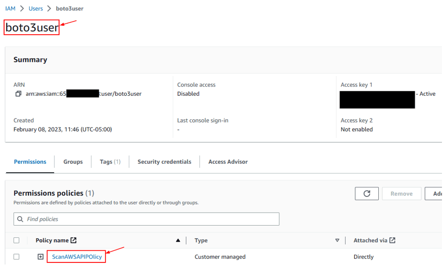Open external link icon beside Attached via
Image resolution: width=445 pixels, height=270 pixels.
click(392, 240)
